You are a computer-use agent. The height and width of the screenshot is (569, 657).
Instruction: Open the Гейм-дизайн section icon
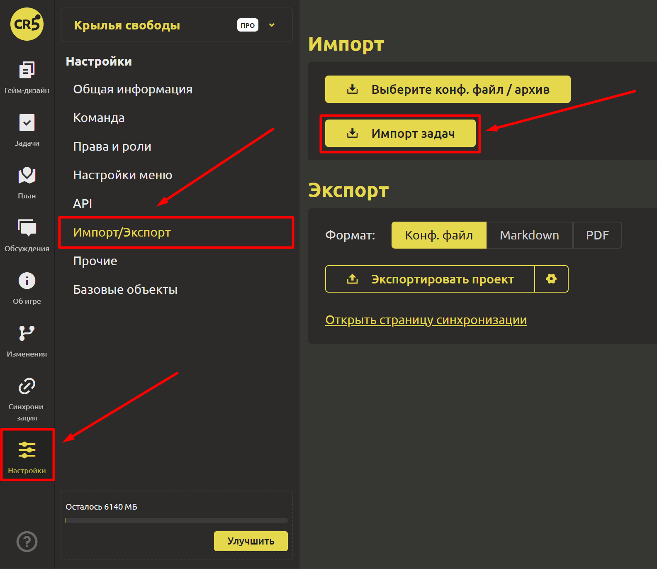[27, 70]
